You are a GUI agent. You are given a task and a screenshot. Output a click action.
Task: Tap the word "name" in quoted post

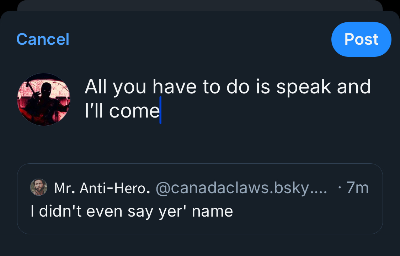(212, 212)
